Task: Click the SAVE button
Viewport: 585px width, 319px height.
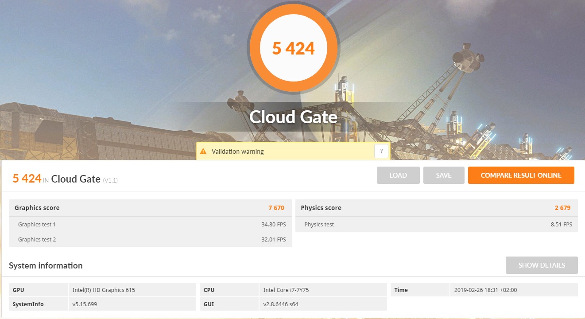Action: click(444, 175)
